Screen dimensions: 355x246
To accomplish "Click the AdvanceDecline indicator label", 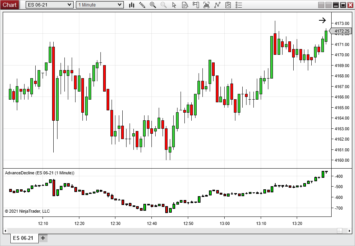I will point(39,173).
